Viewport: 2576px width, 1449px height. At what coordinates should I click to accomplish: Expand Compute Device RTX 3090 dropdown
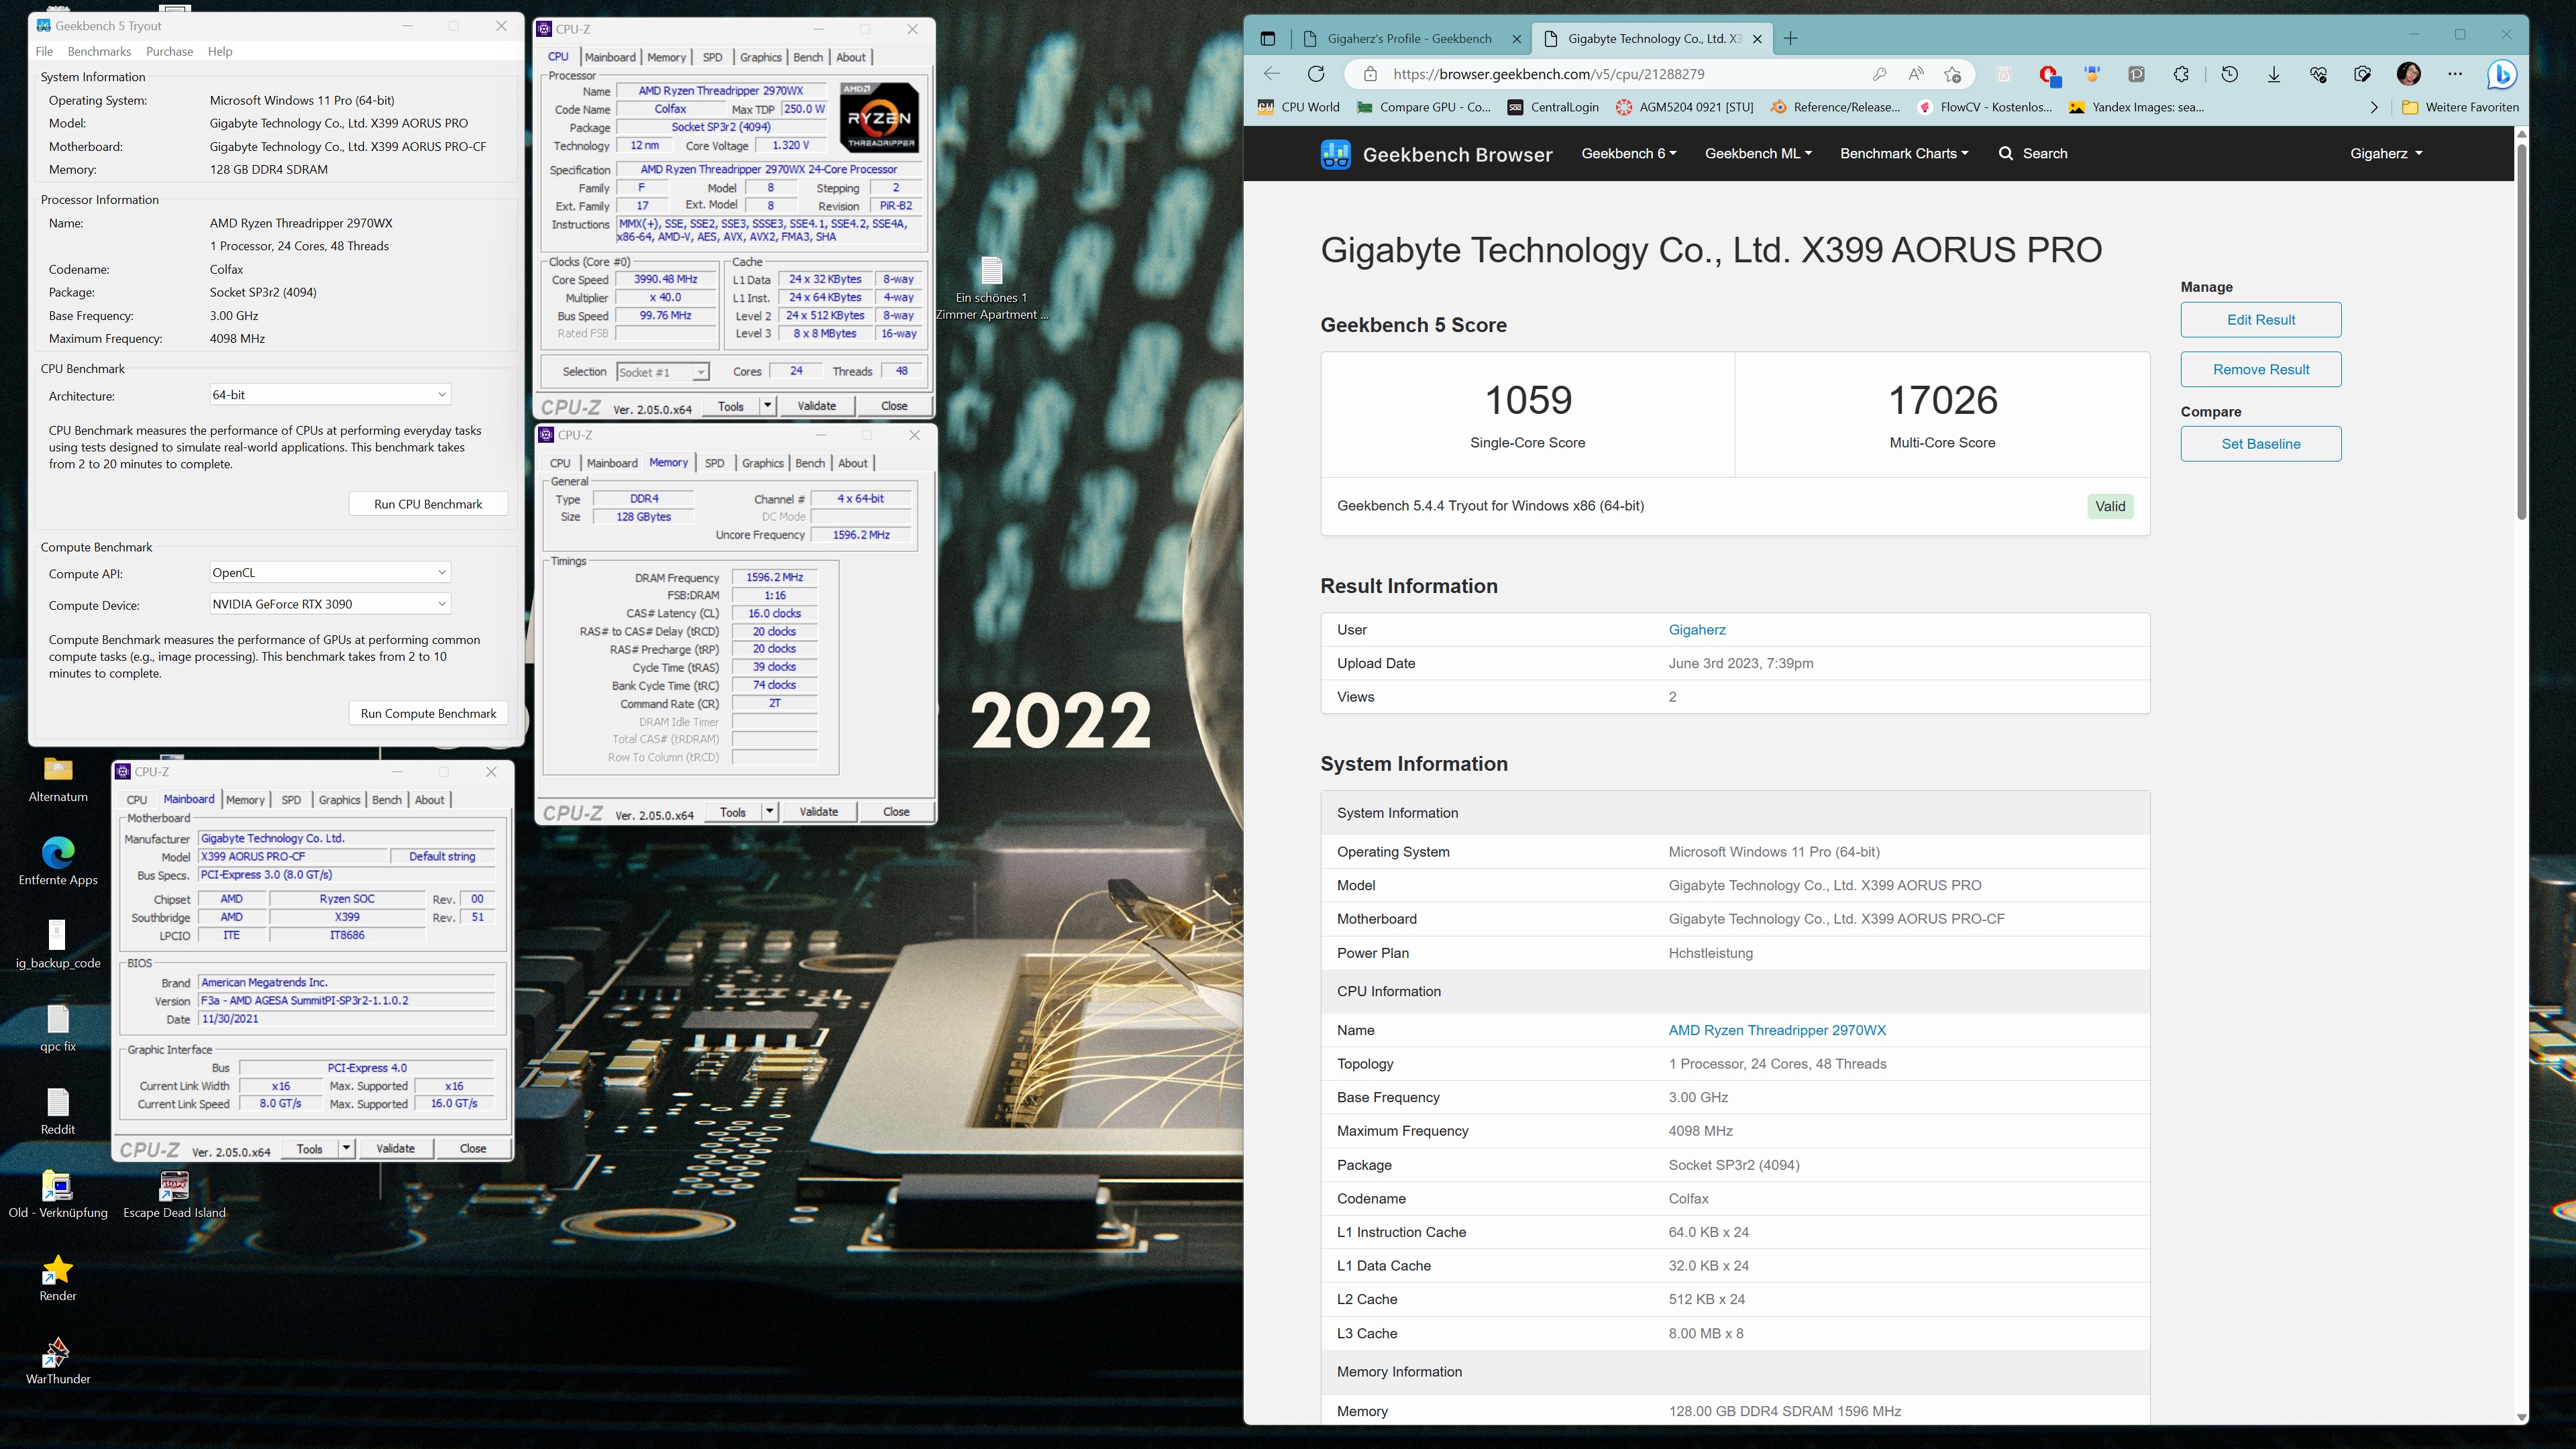coord(330,604)
